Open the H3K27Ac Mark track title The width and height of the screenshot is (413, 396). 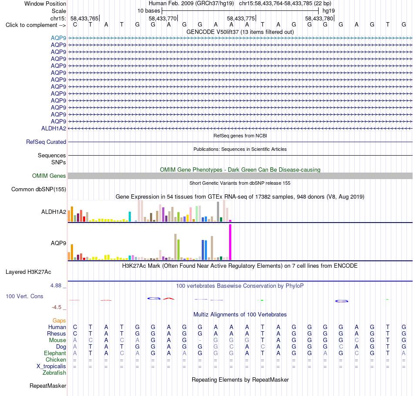pos(240,266)
